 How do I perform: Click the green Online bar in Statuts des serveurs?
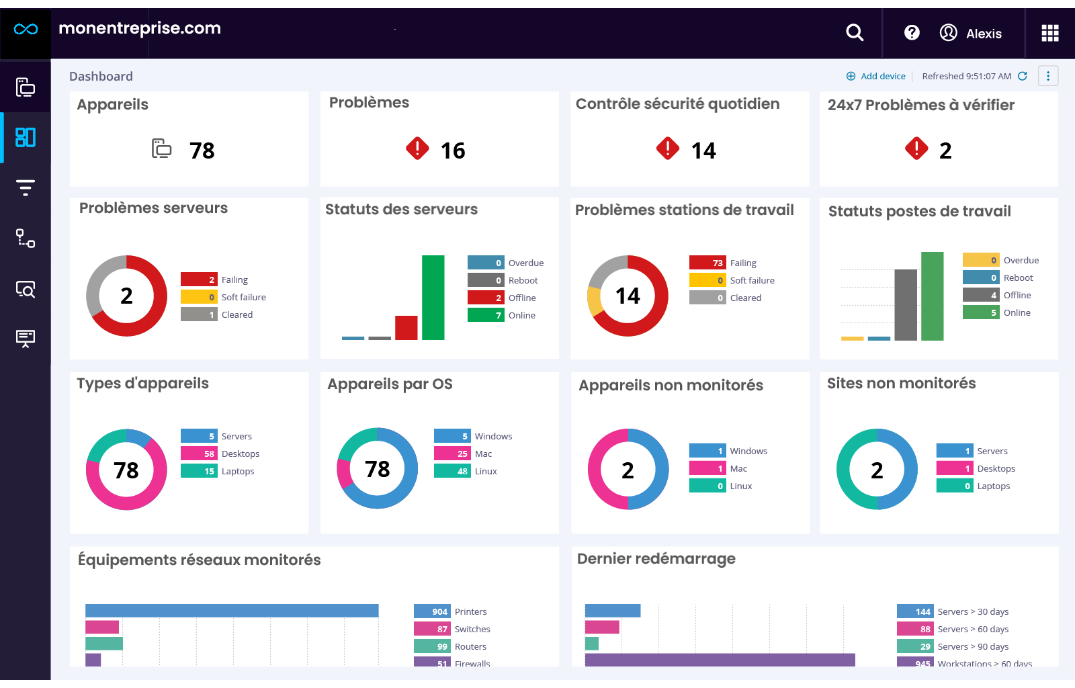coord(433,298)
